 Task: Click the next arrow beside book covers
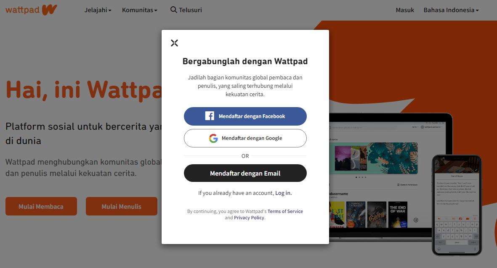(416, 220)
